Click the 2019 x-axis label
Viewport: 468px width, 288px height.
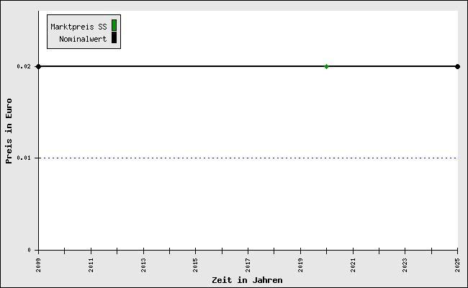(300, 265)
